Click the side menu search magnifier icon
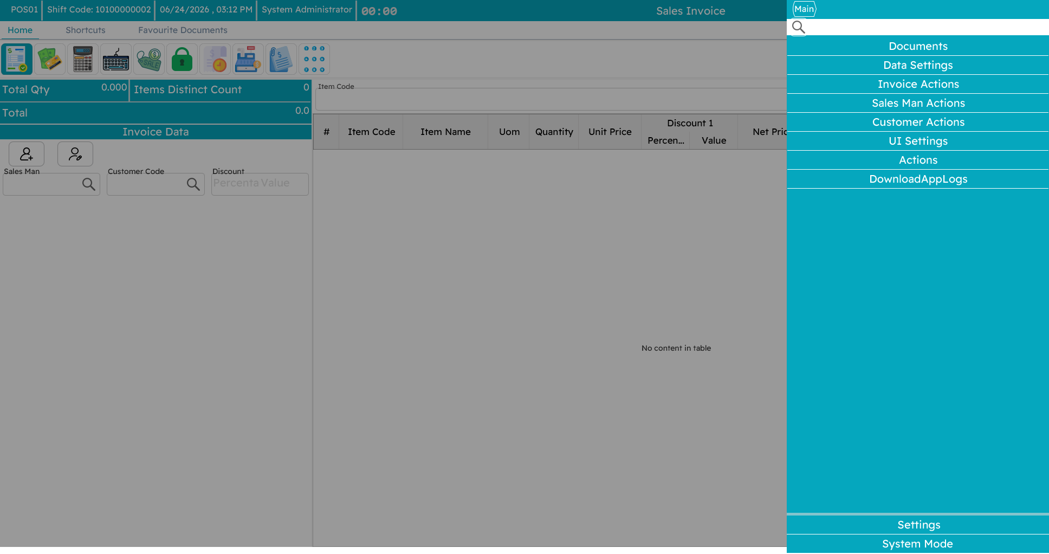Screen dimensions: 1049x554 click(799, 27)
